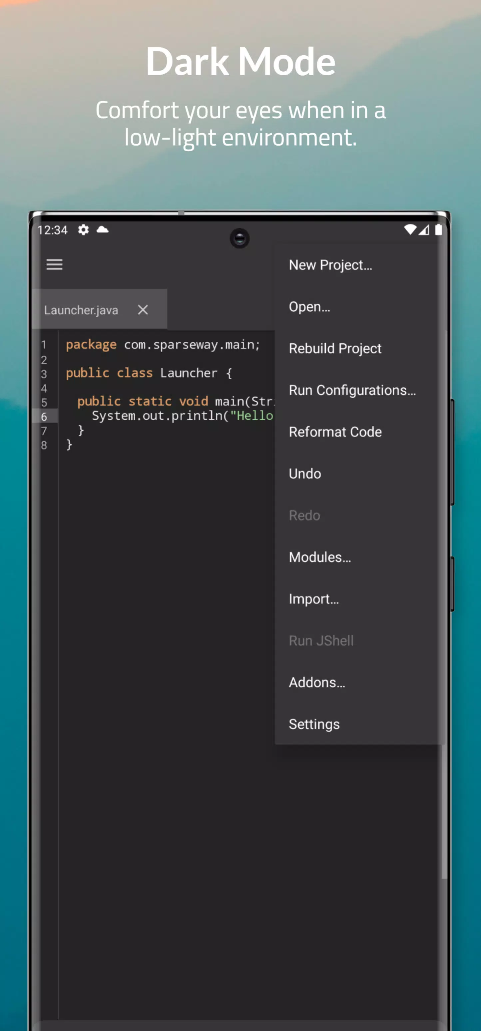
Task: Tap the cloud status bar icon
Action: (103, 229)
